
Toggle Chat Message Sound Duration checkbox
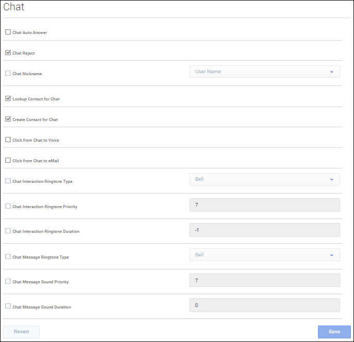[x=8, y=306]
